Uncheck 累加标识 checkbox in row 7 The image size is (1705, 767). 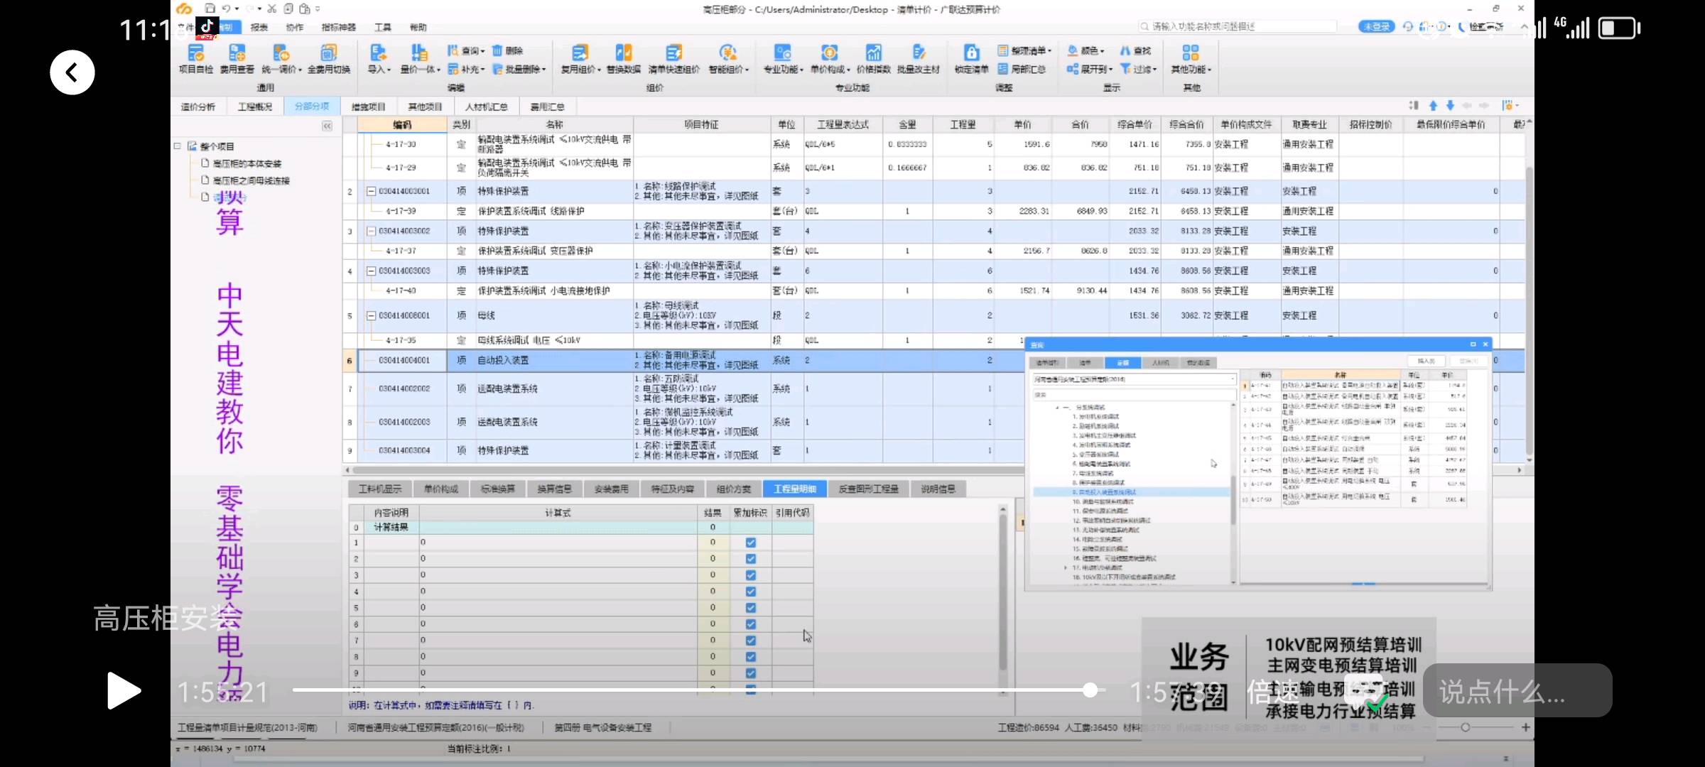click(751, 641)
